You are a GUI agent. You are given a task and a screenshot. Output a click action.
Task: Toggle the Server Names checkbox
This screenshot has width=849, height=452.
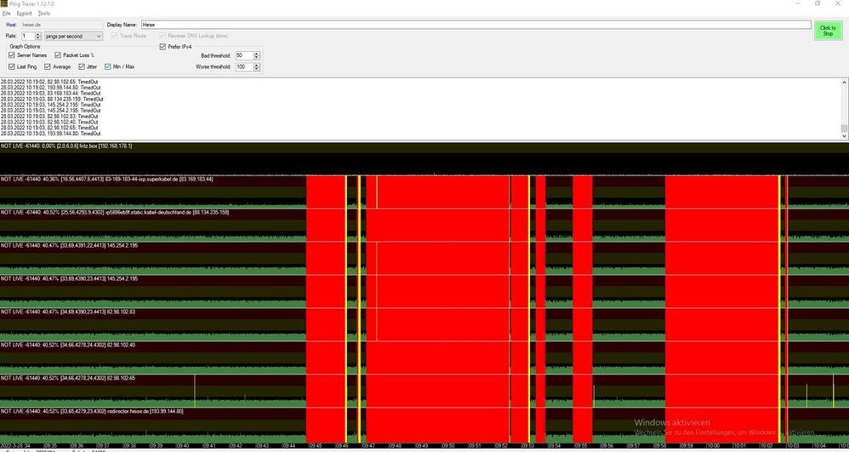(x=27, y=55)
